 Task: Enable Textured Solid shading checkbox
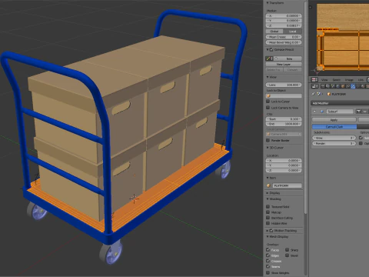tap(268, 206)
